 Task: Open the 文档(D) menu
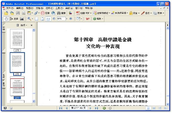[x=40, y=8]
